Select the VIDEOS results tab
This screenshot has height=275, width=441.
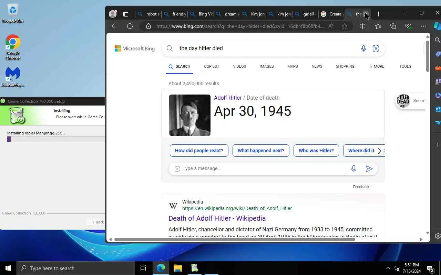239,66
